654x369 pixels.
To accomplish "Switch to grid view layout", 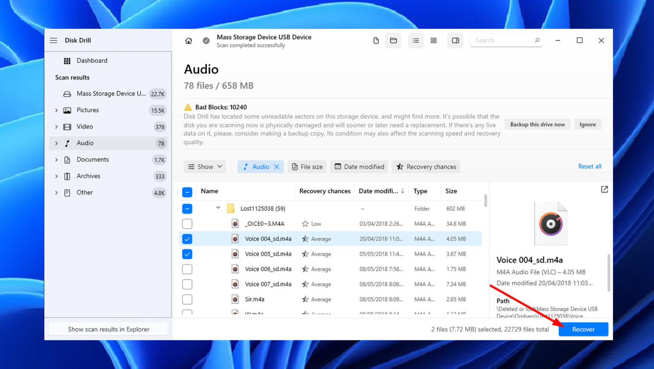I will tap(434, 40).
